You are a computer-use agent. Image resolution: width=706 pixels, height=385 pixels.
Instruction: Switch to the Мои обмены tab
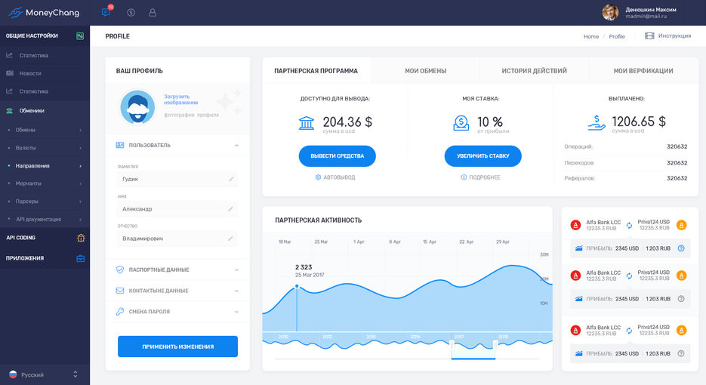coord(426,71)
